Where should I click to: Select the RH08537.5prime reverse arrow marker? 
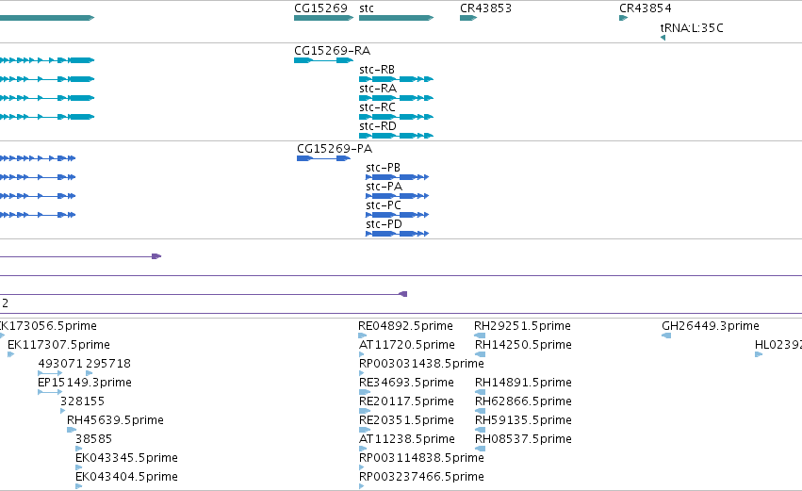tap(481, 449)
